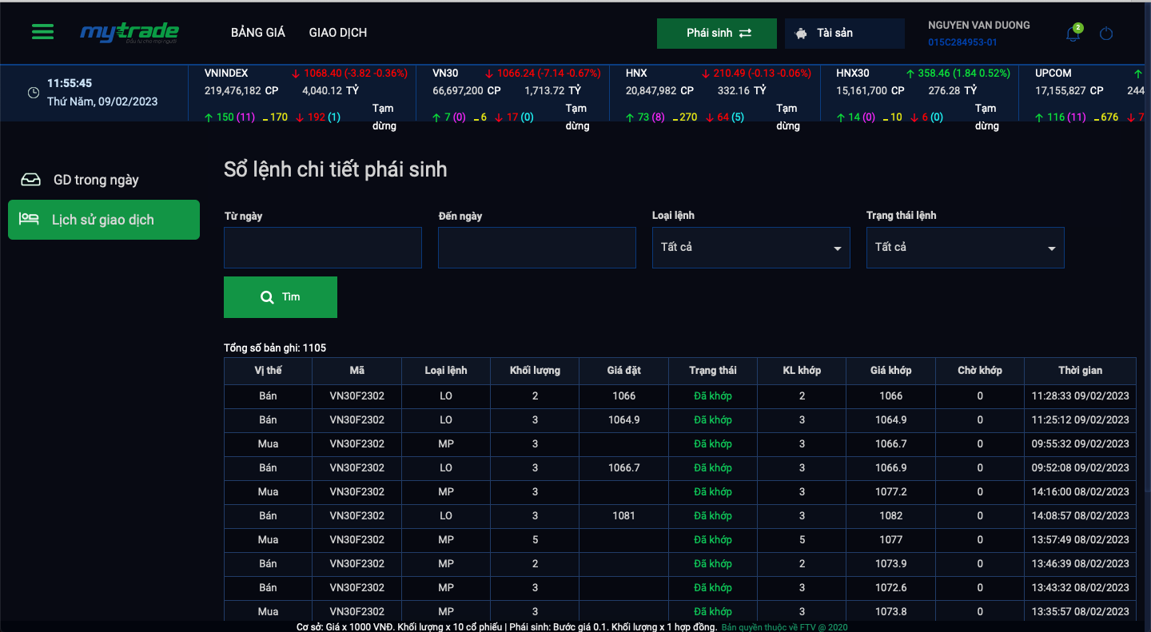This screenshot has width=1151, height=632.
Task: Click the clock icon beside time
Action: tap(34, 93)
